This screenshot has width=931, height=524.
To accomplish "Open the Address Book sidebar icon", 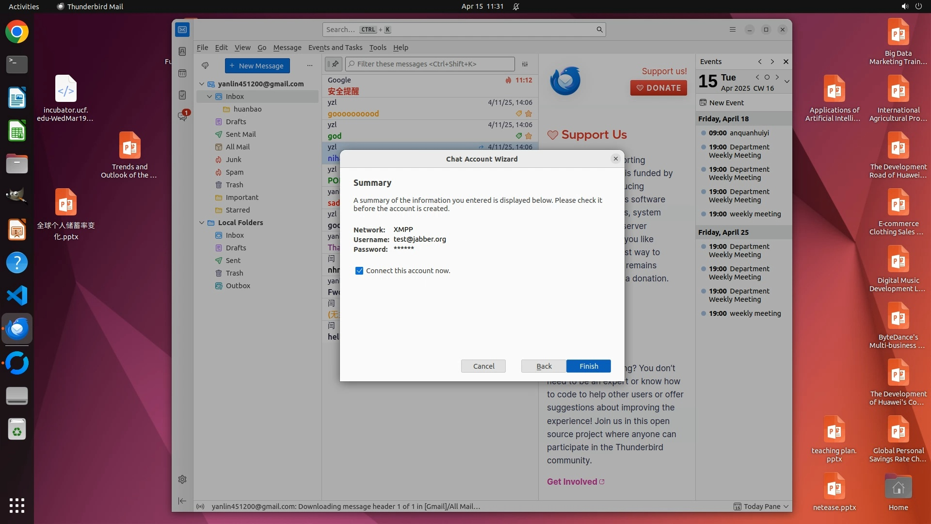I will [x=182, y=51].
